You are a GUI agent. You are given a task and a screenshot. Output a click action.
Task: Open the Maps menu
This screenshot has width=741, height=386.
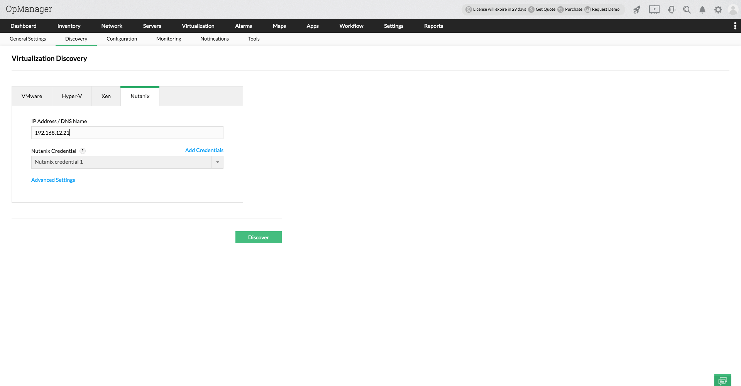(279, 26)
